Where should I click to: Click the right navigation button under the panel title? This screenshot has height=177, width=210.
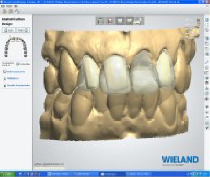point(23,30)
